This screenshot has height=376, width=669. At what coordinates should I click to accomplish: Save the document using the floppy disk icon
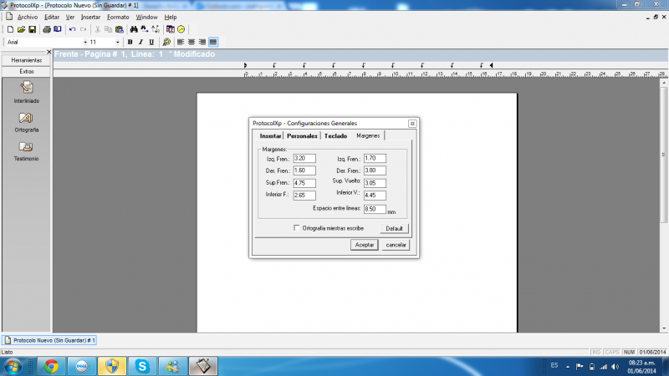pos(32,29)
